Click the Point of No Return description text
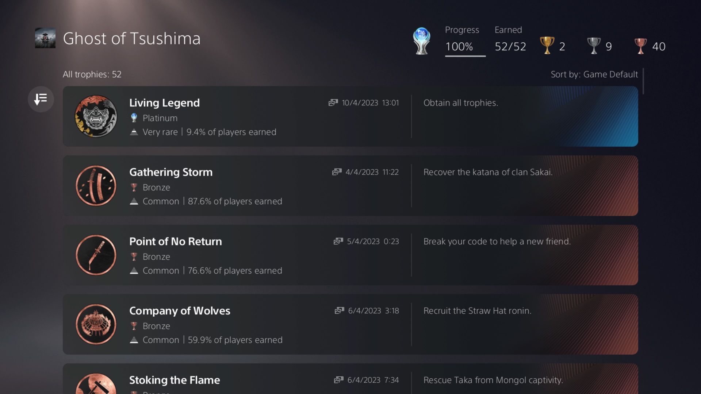 [497, 242]
